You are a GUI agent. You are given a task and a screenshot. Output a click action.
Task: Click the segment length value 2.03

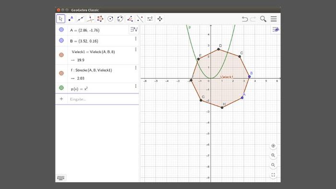(81, 78)
